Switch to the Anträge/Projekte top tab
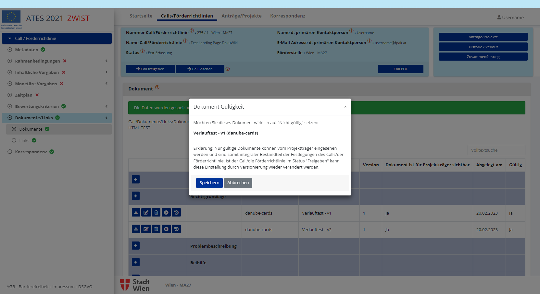 [x=241, y=16]
